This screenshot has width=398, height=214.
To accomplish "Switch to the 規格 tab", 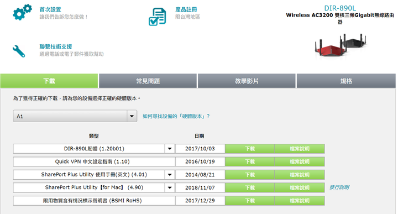I will pyautogui.click(x=346, y=81).
